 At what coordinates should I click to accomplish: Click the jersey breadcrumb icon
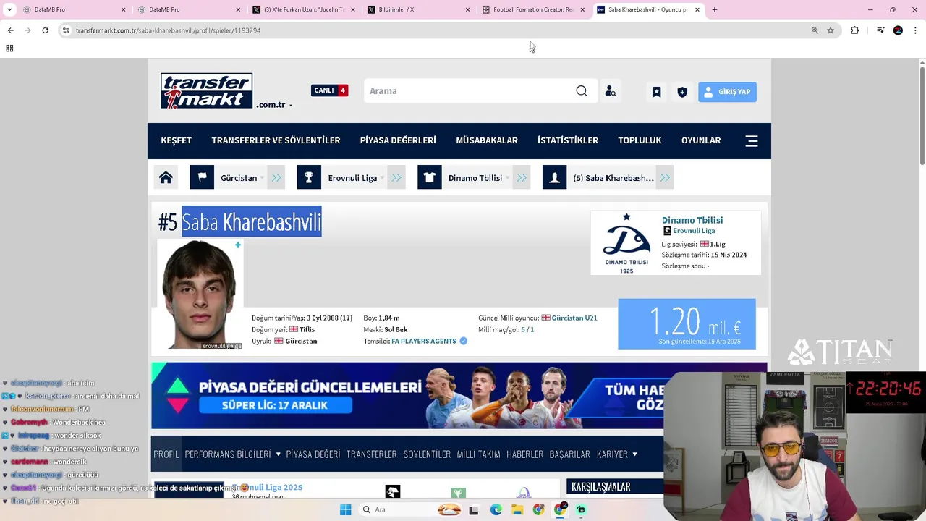point(430,178)
